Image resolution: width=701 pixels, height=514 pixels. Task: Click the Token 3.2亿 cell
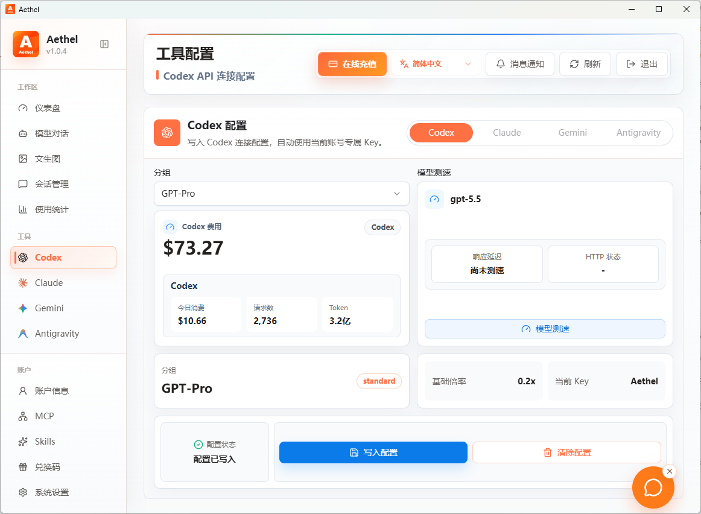pyautogui.click(x=357, y=314)
